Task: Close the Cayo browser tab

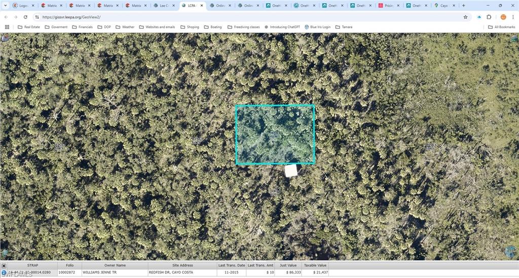Action: tap(454, 6)
